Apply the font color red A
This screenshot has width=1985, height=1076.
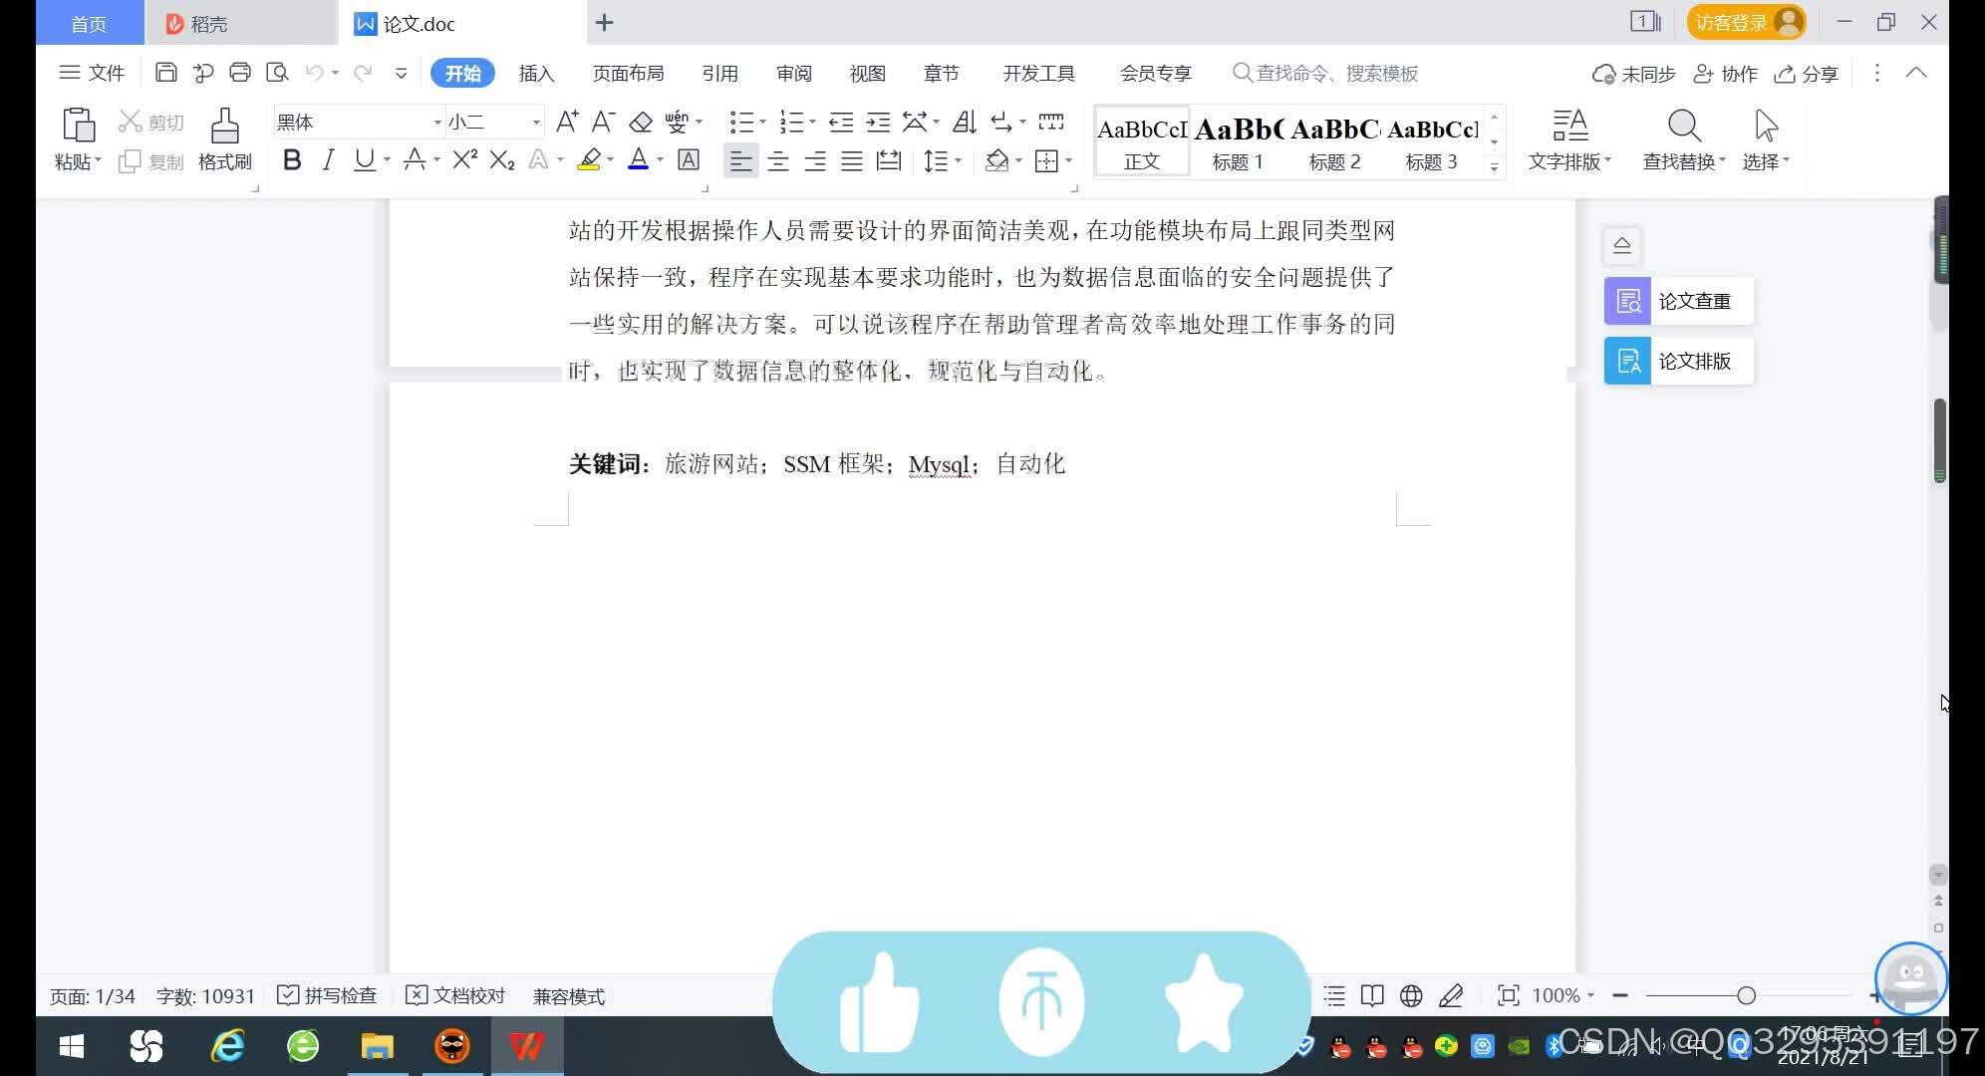(638, 159)
